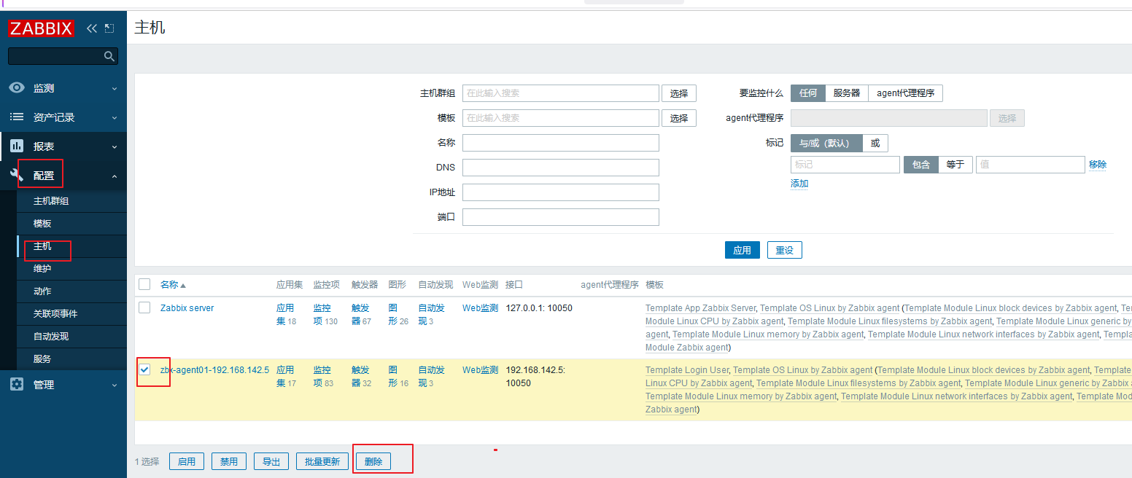Open 图形 26 link for Zabbix server
The height and width of the screenshot is (478, 1132).
(x=393, y=315)
